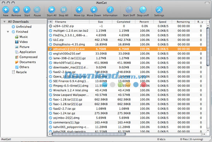Click the Stop sniff radar icon

click(143, 10)
